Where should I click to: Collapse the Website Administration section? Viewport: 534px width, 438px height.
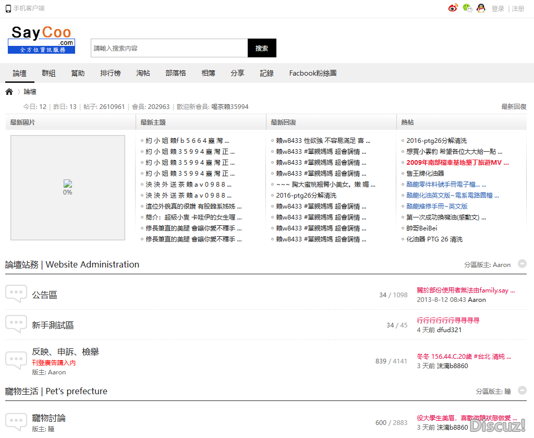point(522,264)
